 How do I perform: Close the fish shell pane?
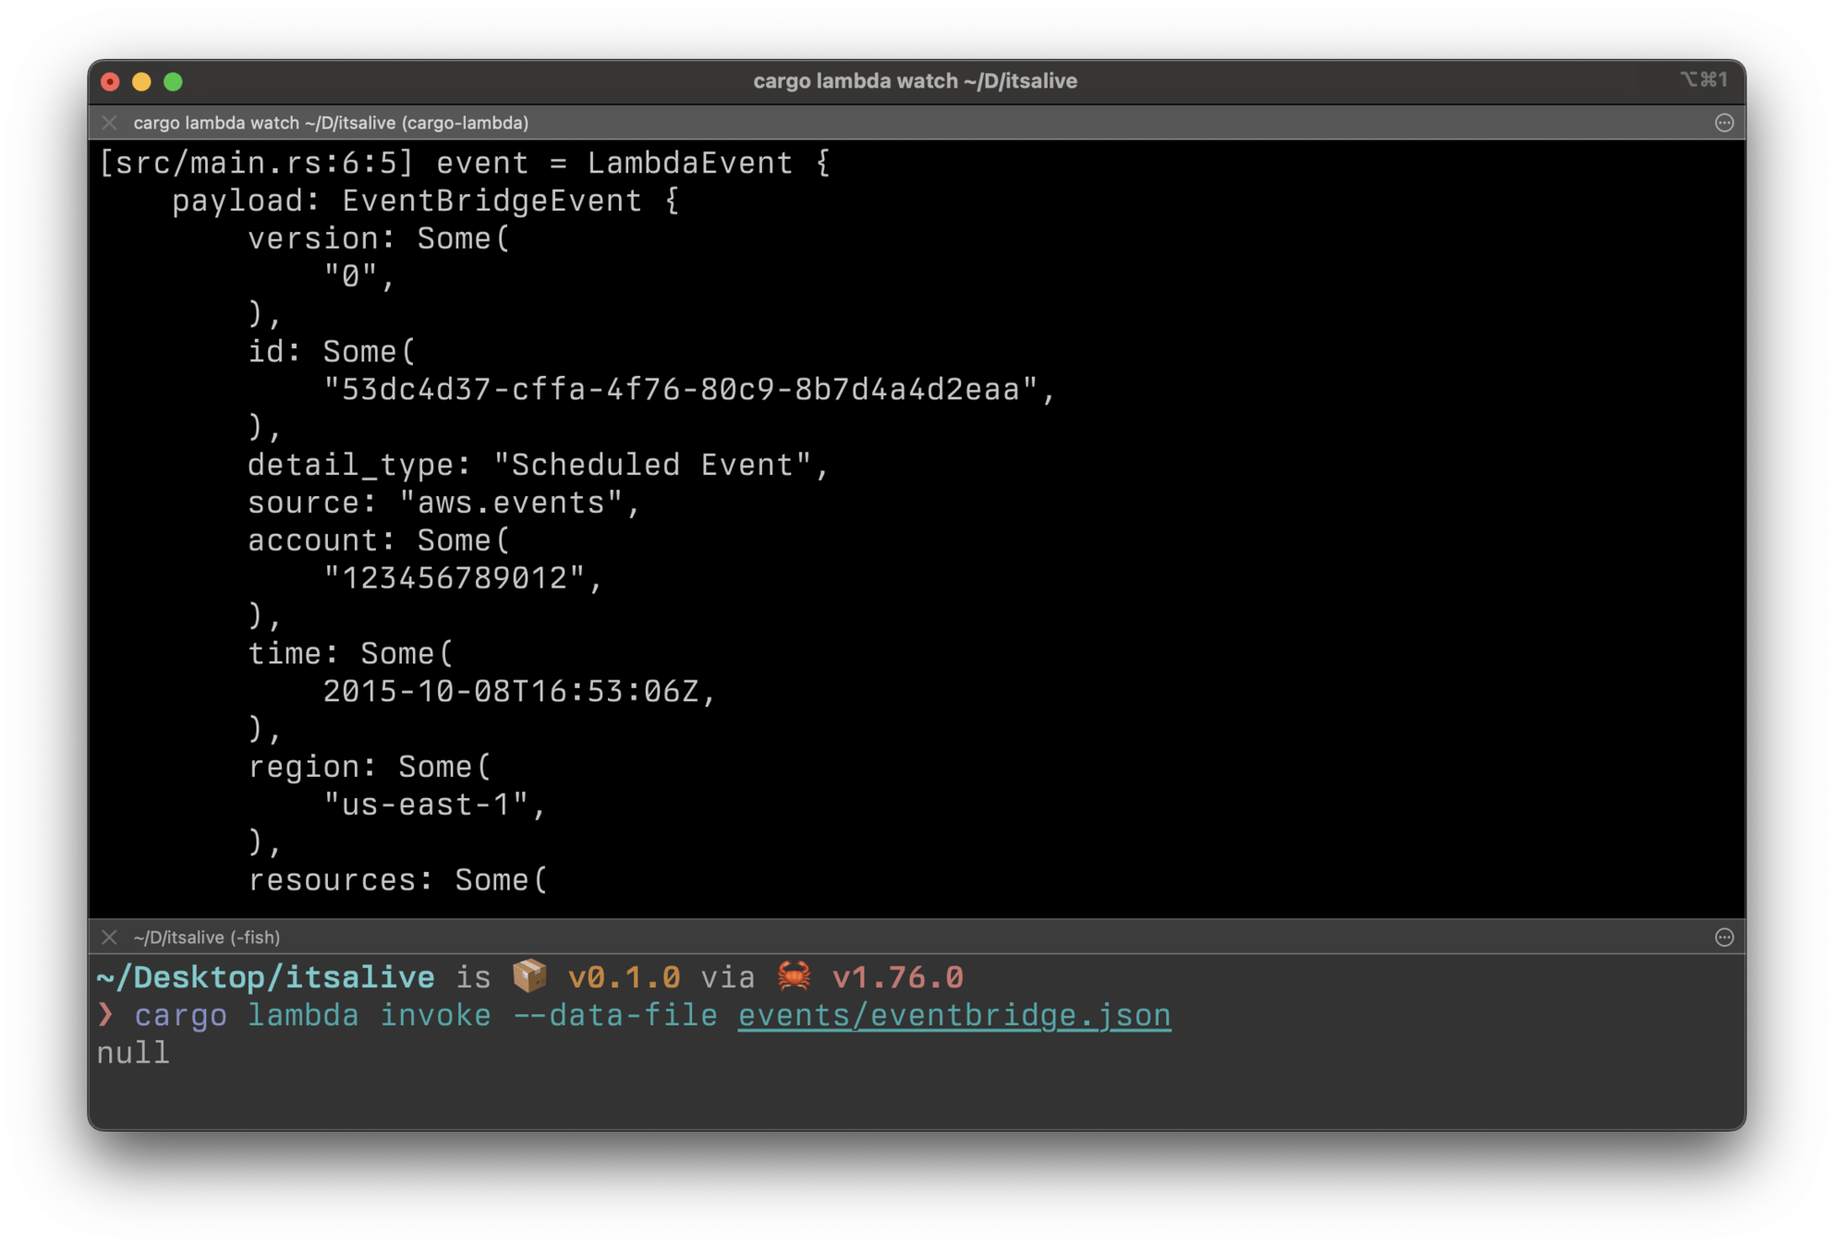[x=109, y=938]
